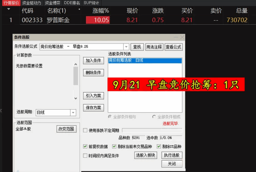Click the 代码 column header
The height and width of the screenshot is (172, 256).
pyautogui.click(x=27, y=11)
